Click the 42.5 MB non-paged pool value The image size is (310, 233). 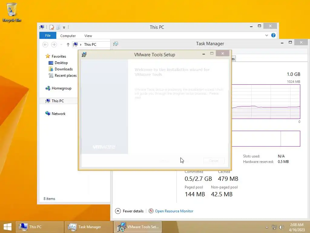(x=222, y=194)
